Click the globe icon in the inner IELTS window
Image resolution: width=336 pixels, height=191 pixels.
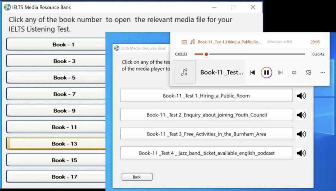117,48
